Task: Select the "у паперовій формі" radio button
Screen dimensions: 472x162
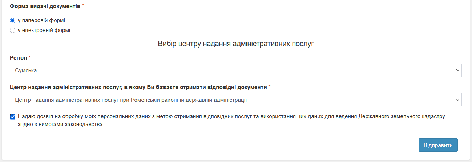Action: [x=12, y=21]
